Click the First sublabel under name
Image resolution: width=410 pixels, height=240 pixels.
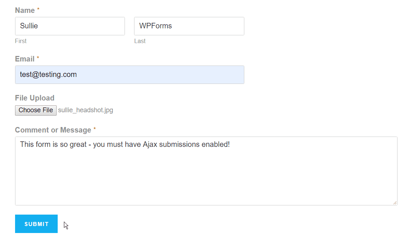point(21,41)
